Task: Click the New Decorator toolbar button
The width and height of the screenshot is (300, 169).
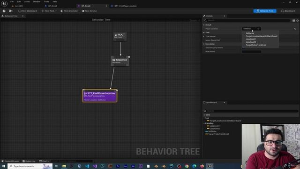Action: pyautogui.click(x=69, y=11)
